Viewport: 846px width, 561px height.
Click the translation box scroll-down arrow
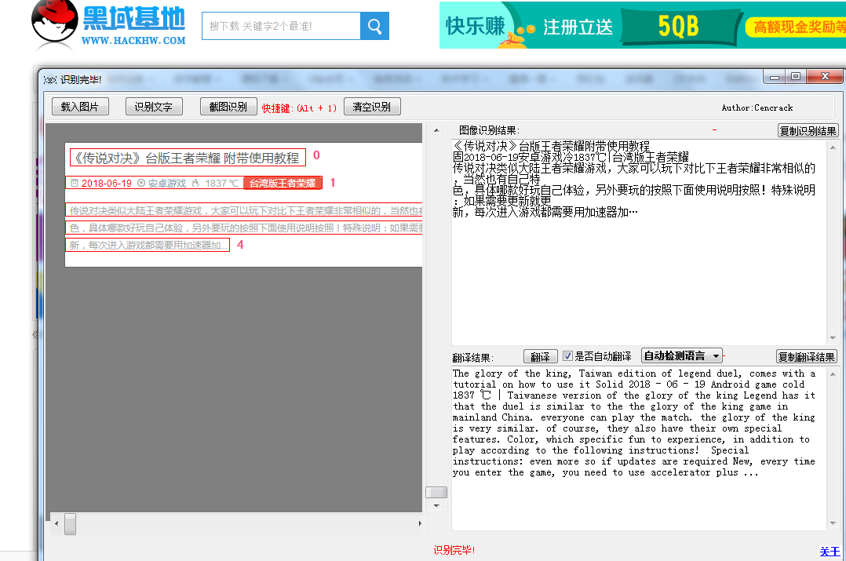833,523
